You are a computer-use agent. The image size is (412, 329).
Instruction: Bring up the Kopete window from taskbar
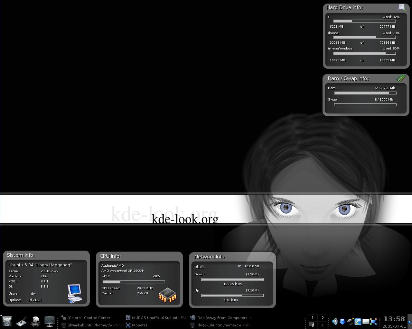click(156, 325)
